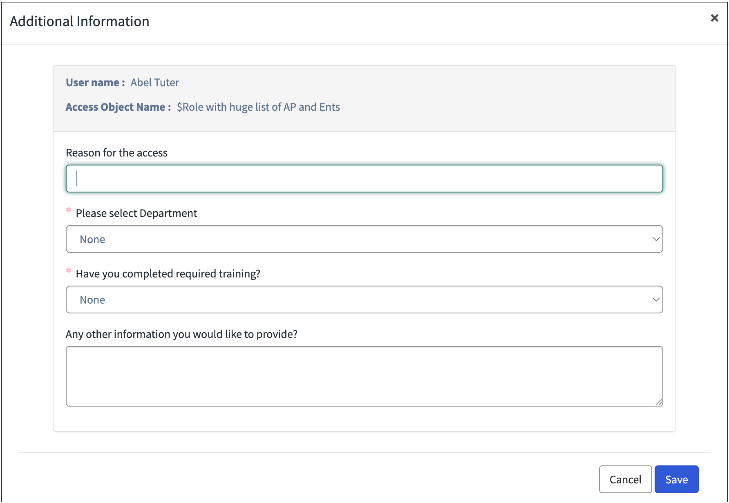Save the additional information form
This screenshot has width=729, height=503.
[676, 479]
